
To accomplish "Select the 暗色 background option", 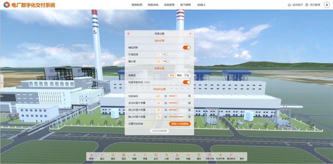I will click(179, 75).
